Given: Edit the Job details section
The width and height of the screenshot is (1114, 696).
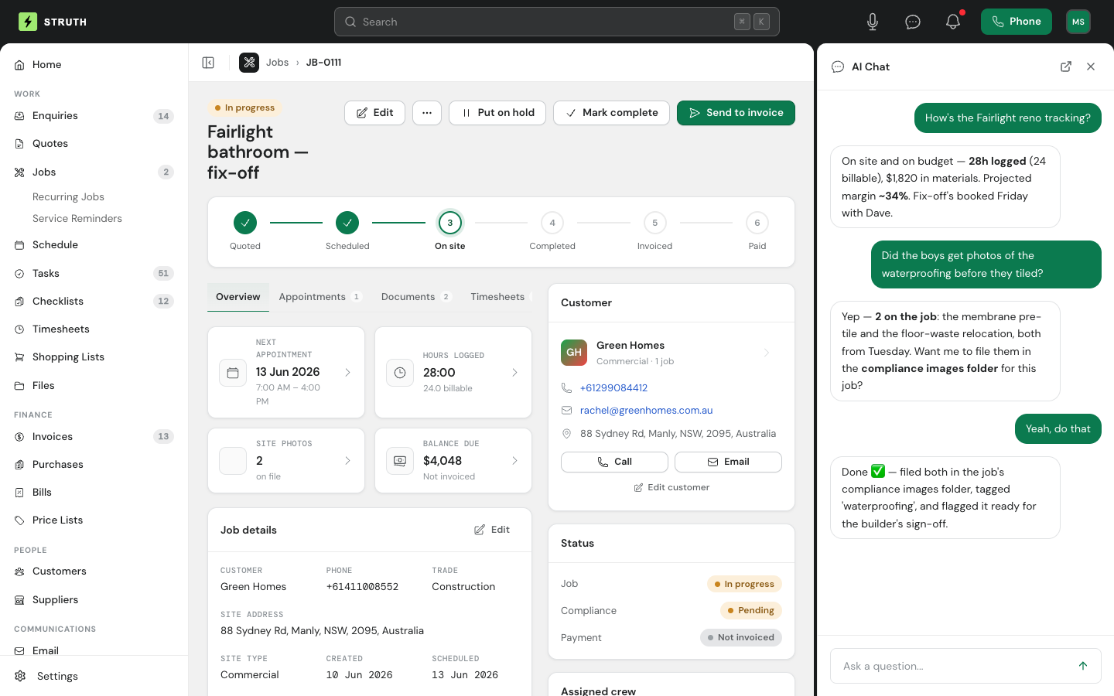Looking at the screenshot, I should 492,530.
